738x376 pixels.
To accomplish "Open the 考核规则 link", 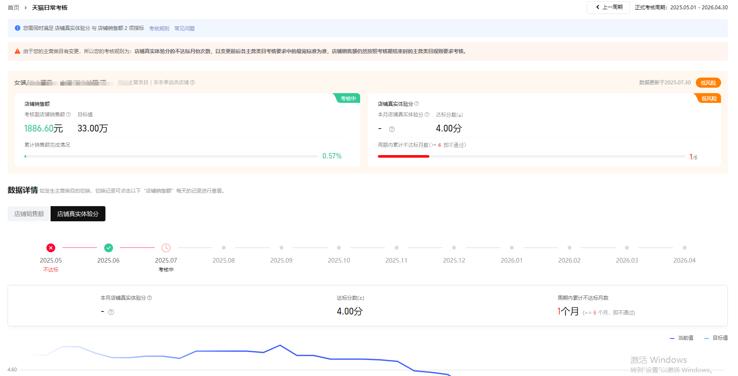I will click(159, 29).
